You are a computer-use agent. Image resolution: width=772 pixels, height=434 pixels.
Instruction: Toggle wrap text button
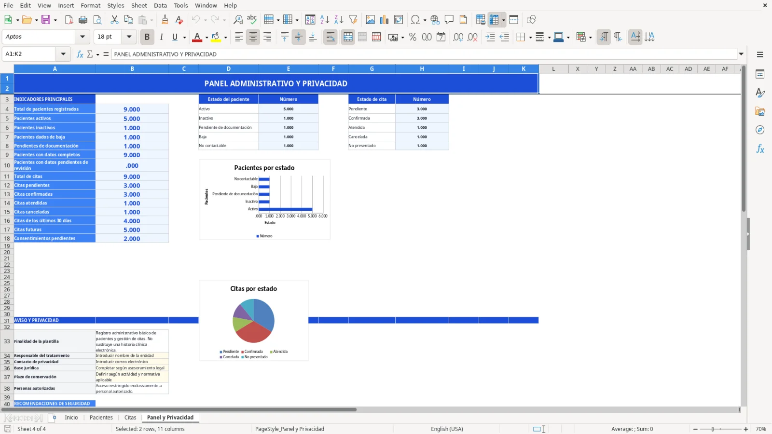click(331, 37)
